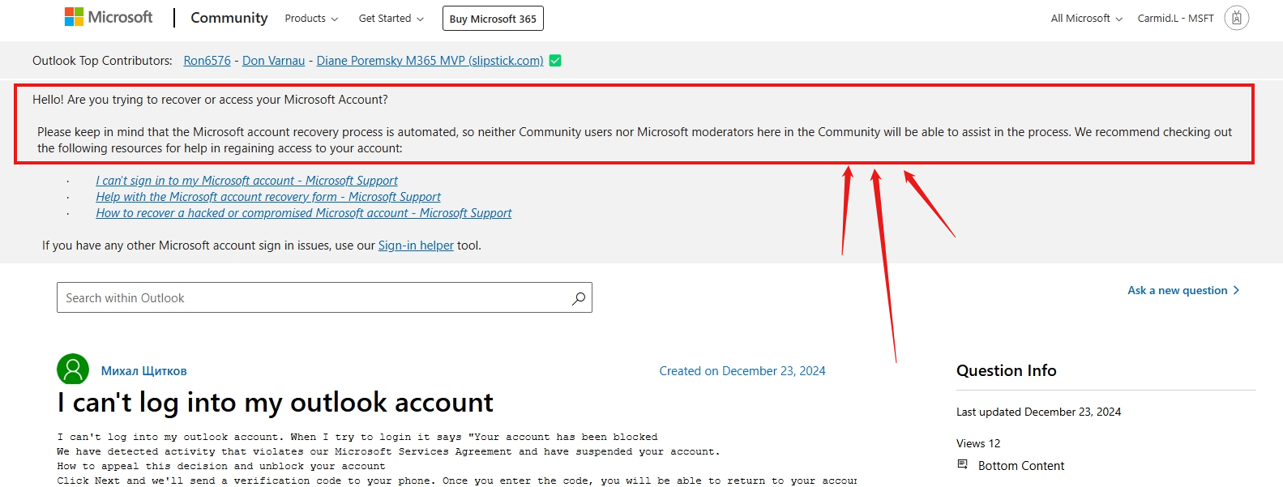The height and width of the screenshot is (487, 1283).
Task: Click the Ask a new question chevron
Action: coord(1236,290)
